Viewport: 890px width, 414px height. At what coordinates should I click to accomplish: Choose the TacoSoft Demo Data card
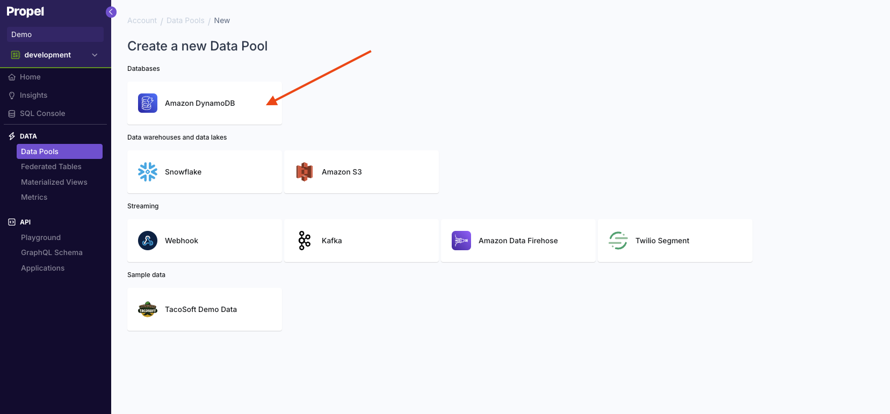[205, 309]
